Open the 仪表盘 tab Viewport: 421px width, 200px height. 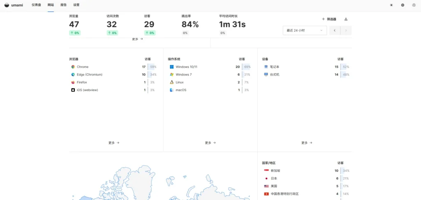[36, 5]
